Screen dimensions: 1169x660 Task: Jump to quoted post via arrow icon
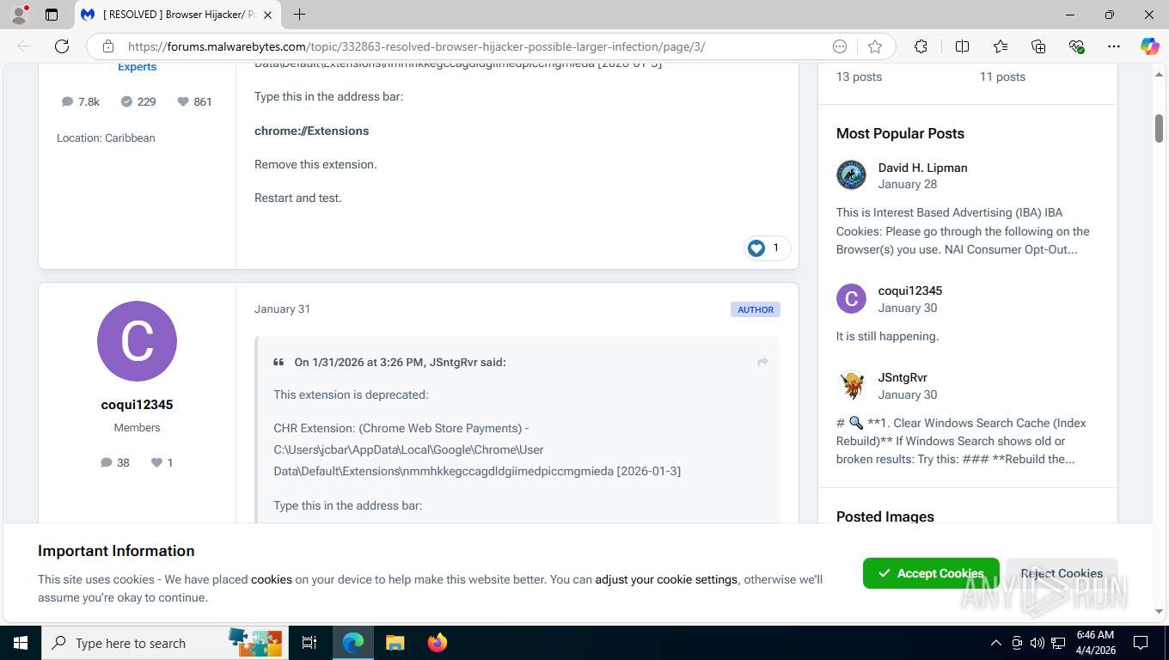(762, 363)
